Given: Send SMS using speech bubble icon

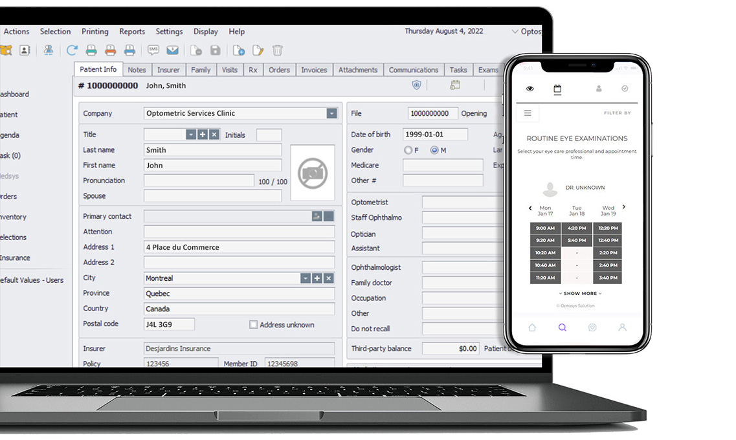Looking at the screenshot, I should [153, 50].
